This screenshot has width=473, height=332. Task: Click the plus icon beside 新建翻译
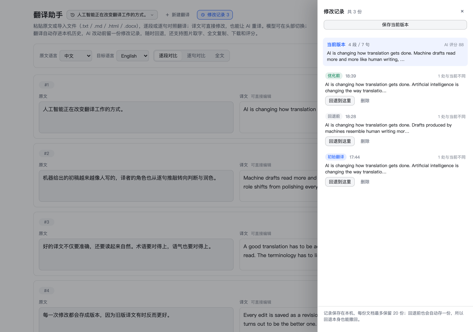coord(167,15)
